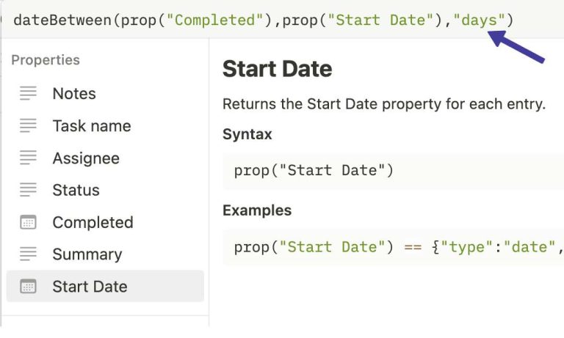Screen dimensions: 564x338
Task: Choose the Summary property label
Action: point(87,254)
